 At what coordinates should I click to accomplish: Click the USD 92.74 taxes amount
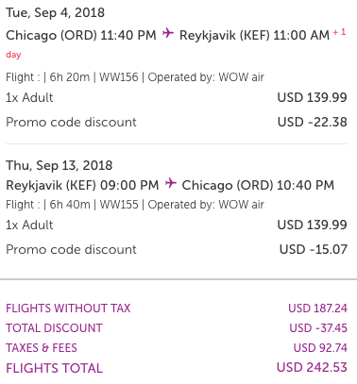tap(320, 348)
